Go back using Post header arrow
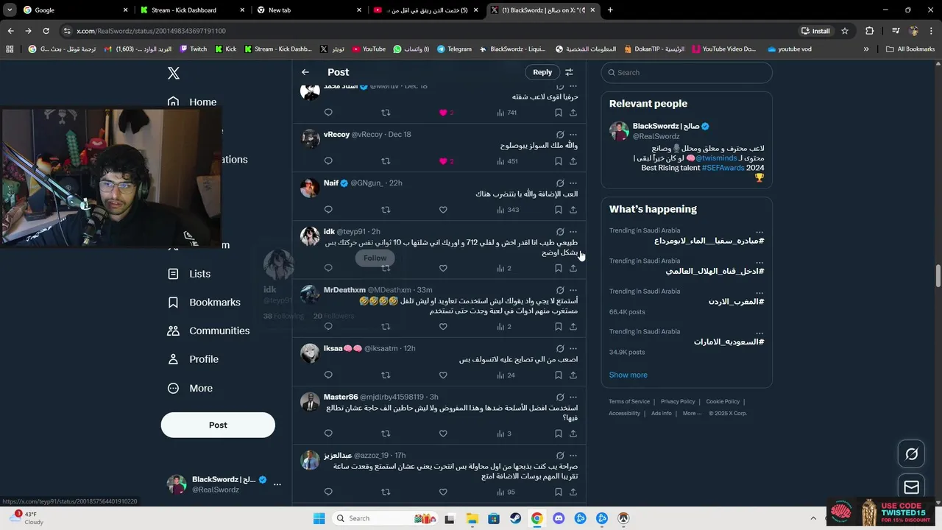This screenshot has width=942, height=530. (305, 72)
